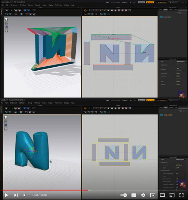Click orange MD Store button in upper window
188x200 pixels.
(150, 2)
